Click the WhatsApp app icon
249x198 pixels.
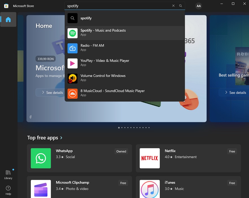pos(41,158)
